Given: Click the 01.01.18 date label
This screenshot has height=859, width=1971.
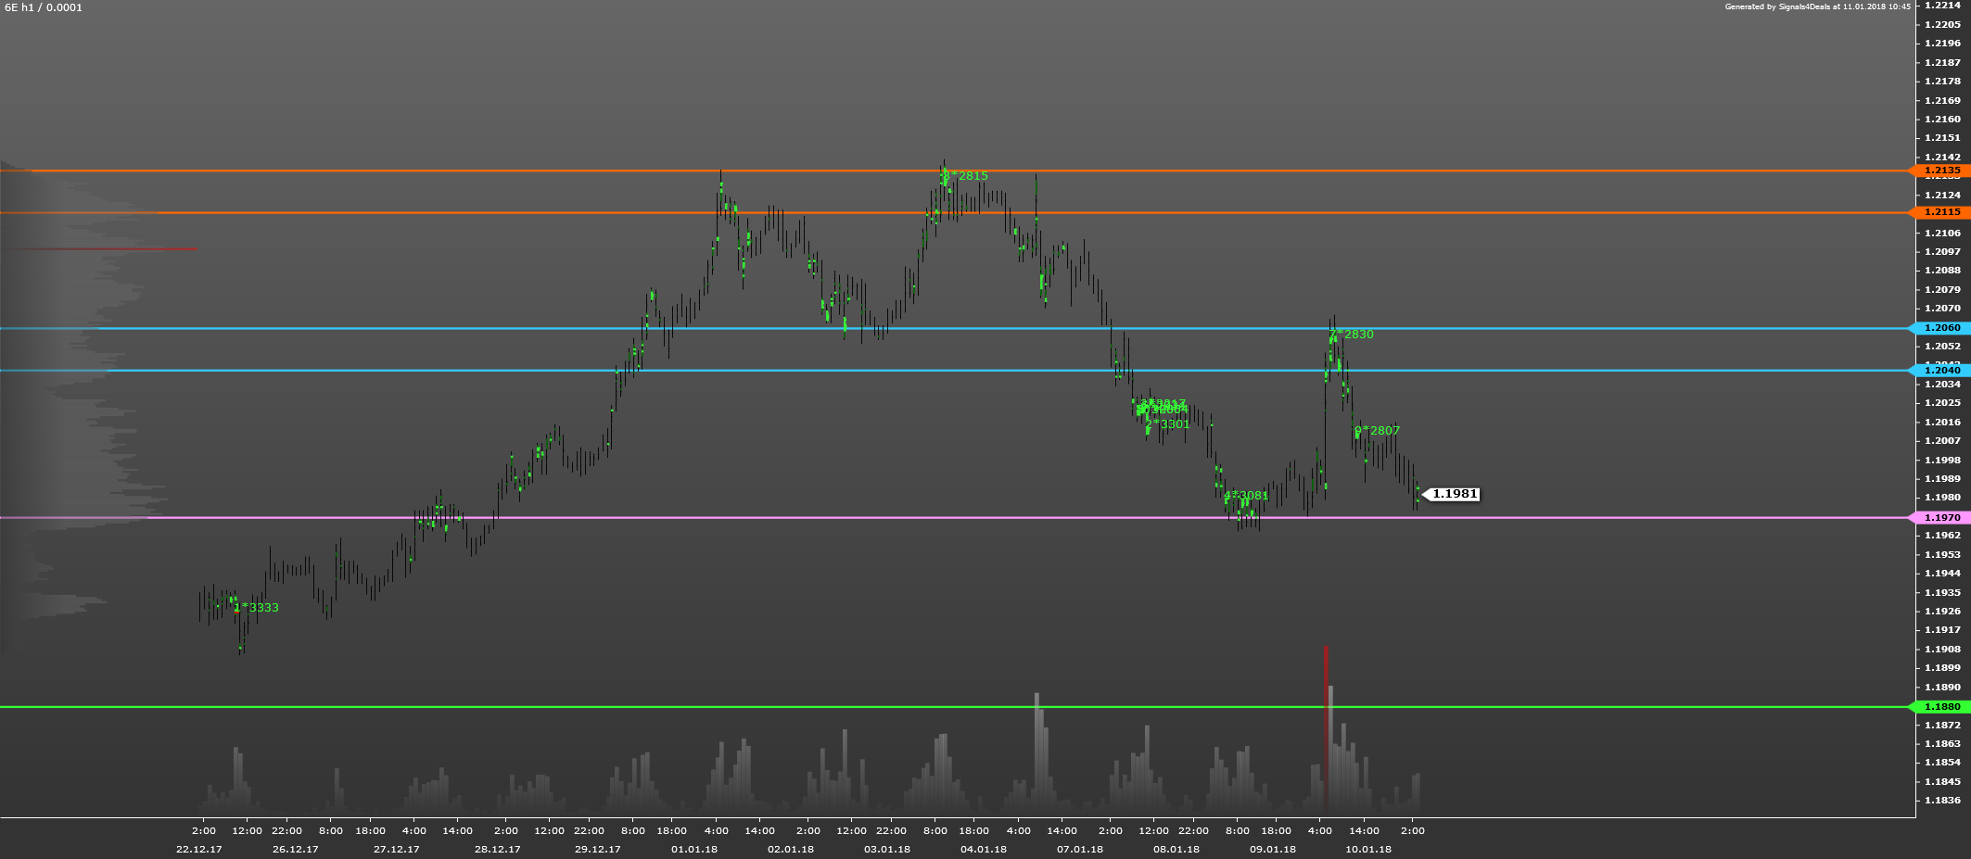Looking at the screenshot, I should 694,849.
